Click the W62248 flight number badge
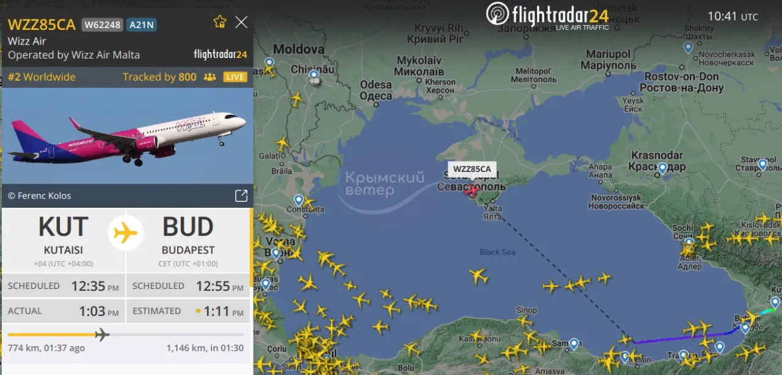Image resolution: width=782 pixels, height=375 pixels. [102, 25]
